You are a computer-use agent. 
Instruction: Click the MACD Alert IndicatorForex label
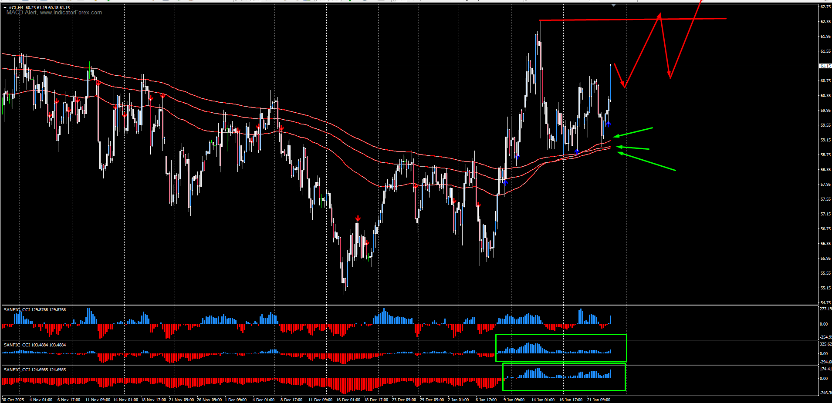54,13
